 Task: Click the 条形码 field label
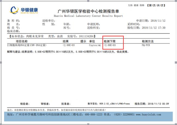(x=14, y=21)
